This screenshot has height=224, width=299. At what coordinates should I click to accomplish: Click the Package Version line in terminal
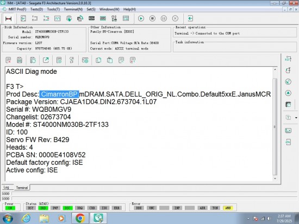tap(81, 102)
